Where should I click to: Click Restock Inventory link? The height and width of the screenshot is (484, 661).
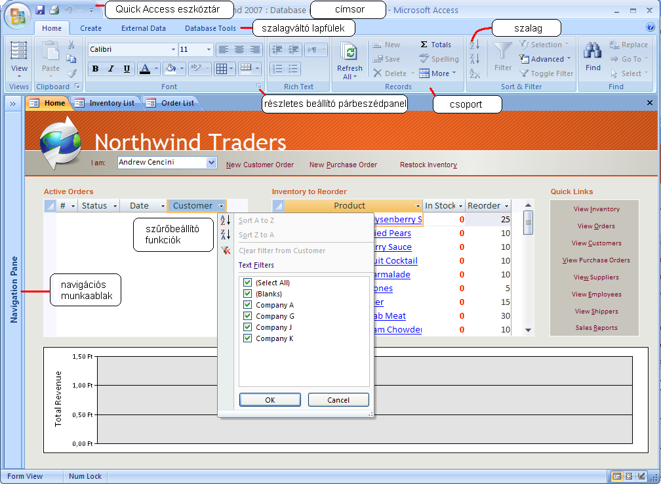pos(428,165)
